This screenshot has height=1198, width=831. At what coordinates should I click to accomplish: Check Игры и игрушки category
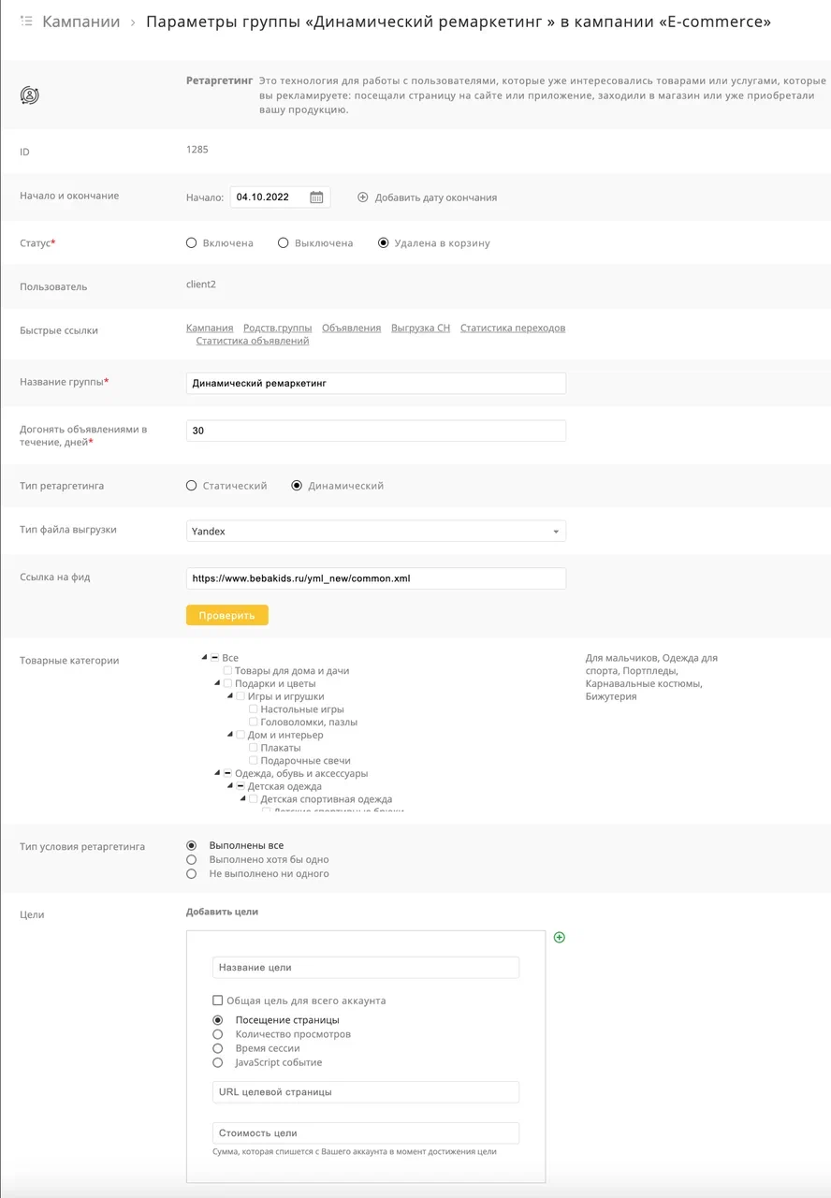point(241,696)
